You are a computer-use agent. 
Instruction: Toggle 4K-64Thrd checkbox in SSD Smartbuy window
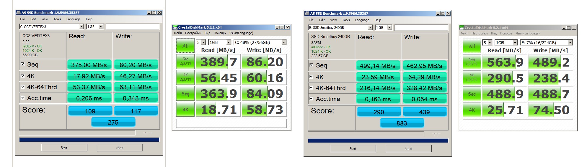pos(311,87)
